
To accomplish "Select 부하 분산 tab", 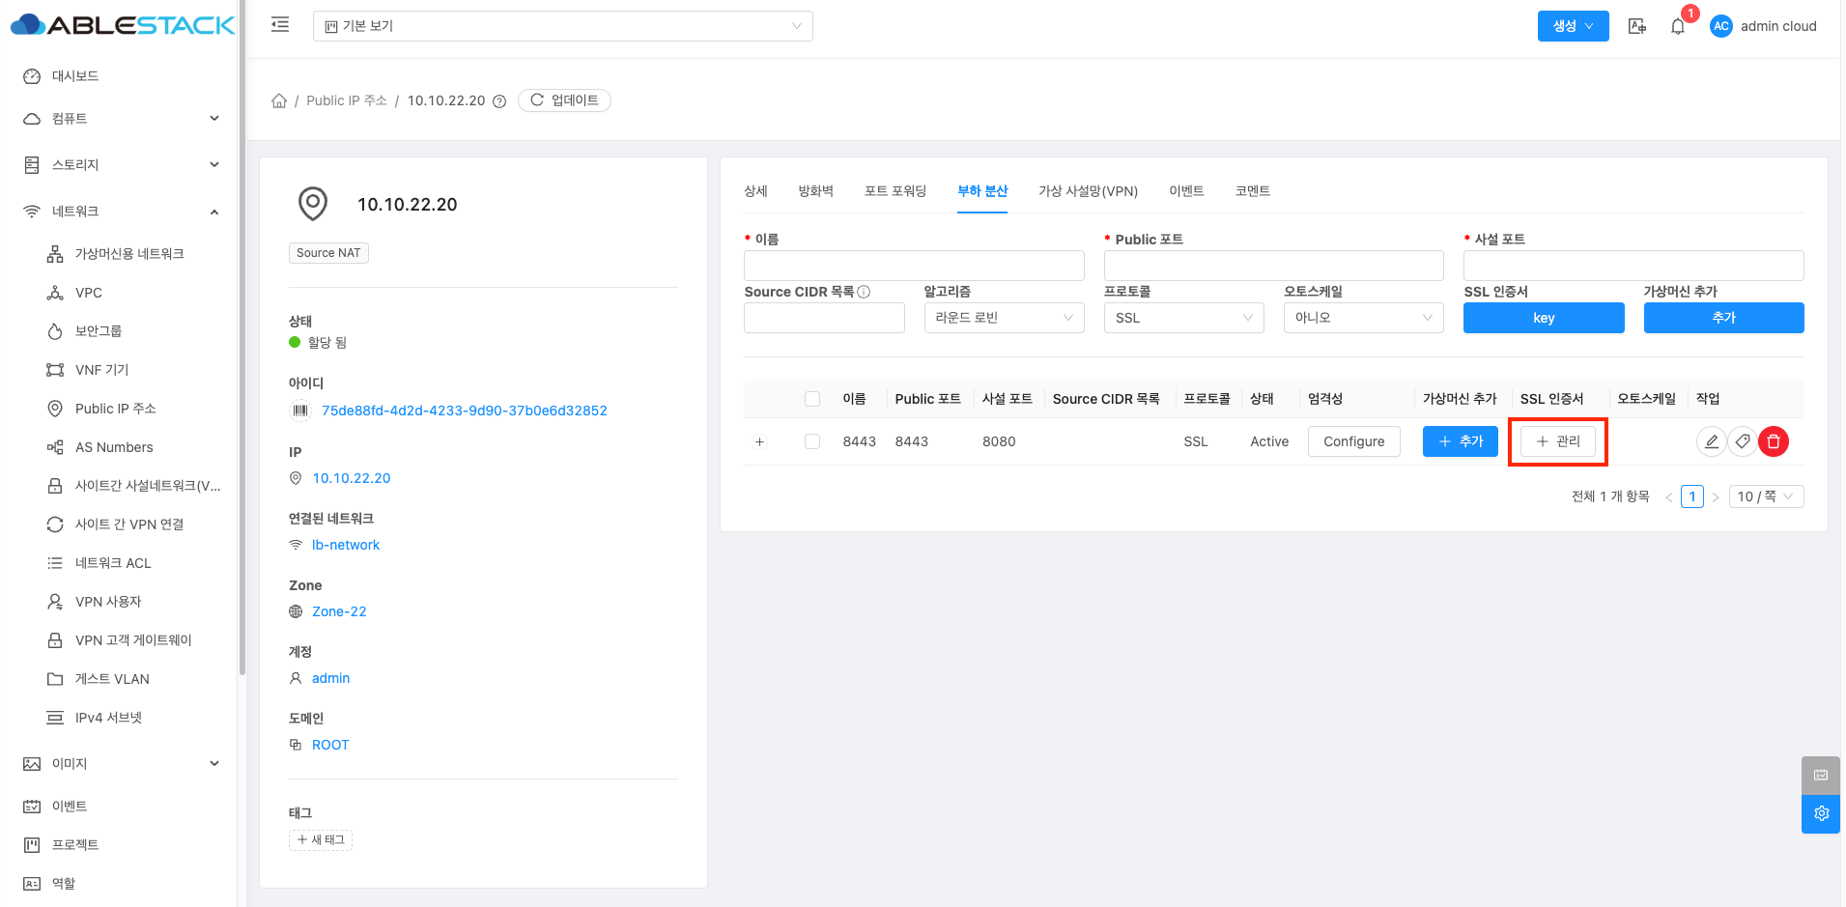I will pyautogui.click(x=982, y=191).
